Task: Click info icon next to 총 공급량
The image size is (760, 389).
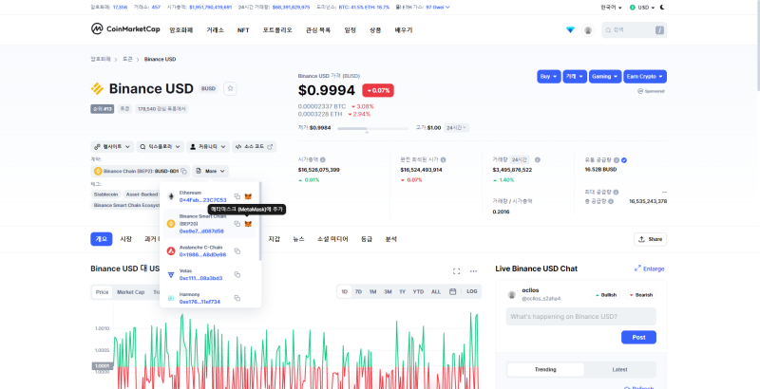Action: pyautogui.click(x=611, y=201)
